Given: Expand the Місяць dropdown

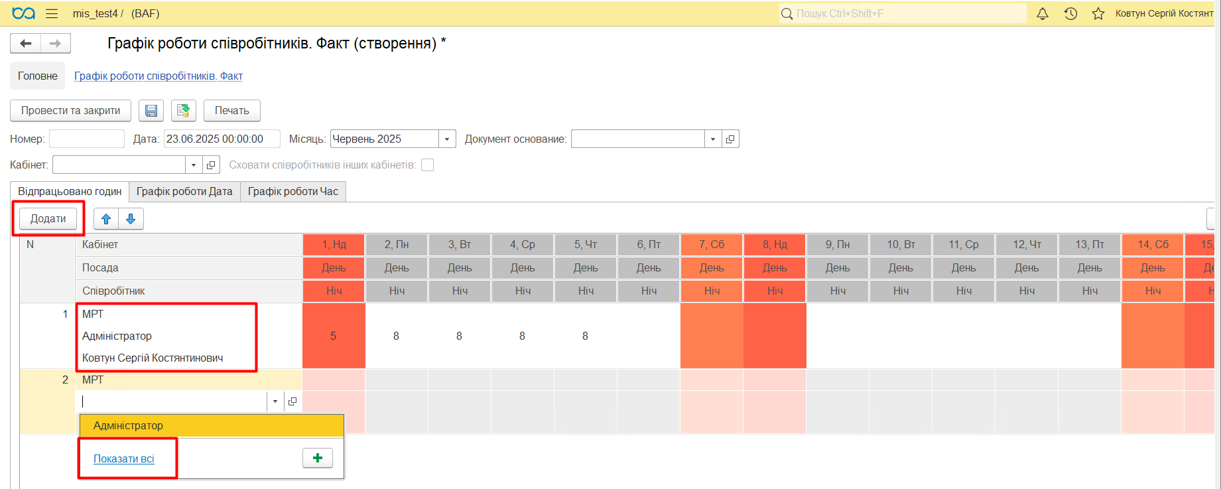Looking at the screenshot, I should (x=447, y=139).
